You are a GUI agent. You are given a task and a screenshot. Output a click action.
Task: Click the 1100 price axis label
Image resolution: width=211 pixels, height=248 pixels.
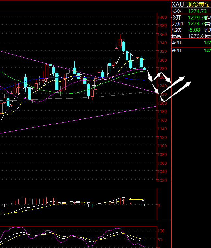tap(162, 146)
